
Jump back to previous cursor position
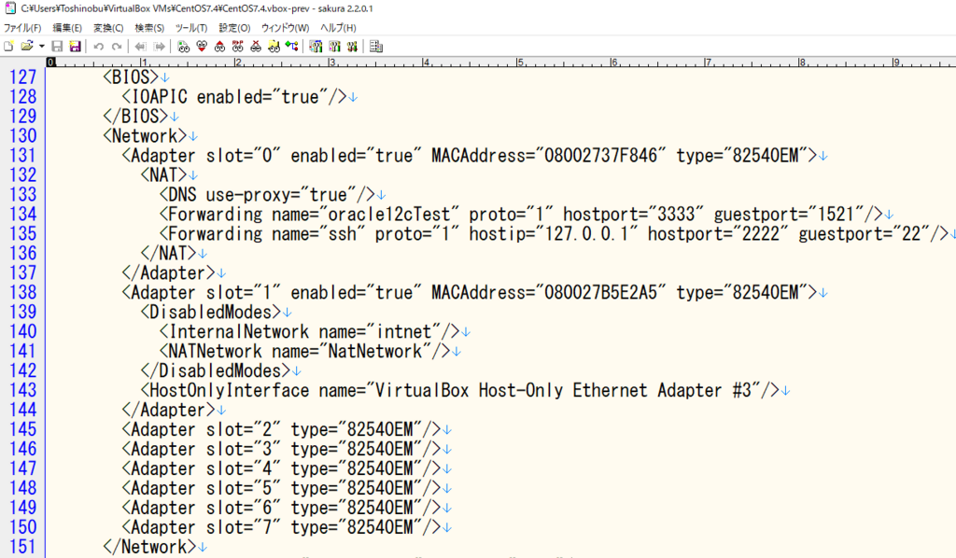coord(141,47)
